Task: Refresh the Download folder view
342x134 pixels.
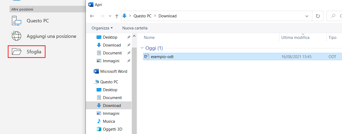Action: click(x=318, y=16)
